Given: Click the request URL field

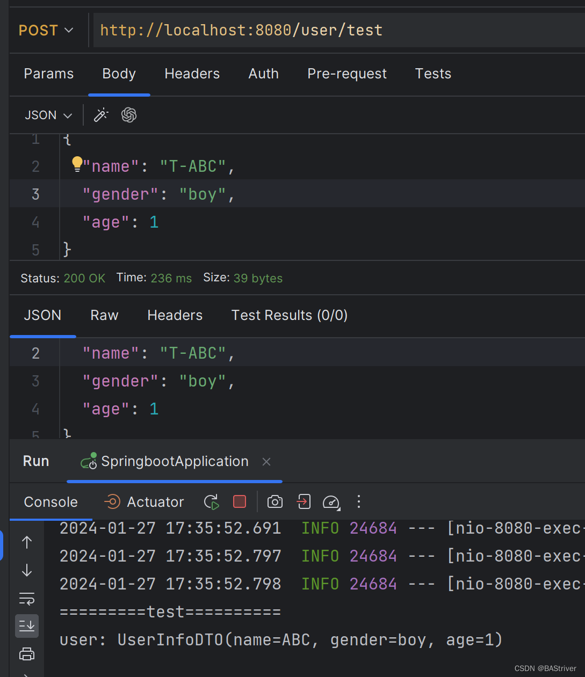Looking at the screenshot, I should [x=340, y=30].
